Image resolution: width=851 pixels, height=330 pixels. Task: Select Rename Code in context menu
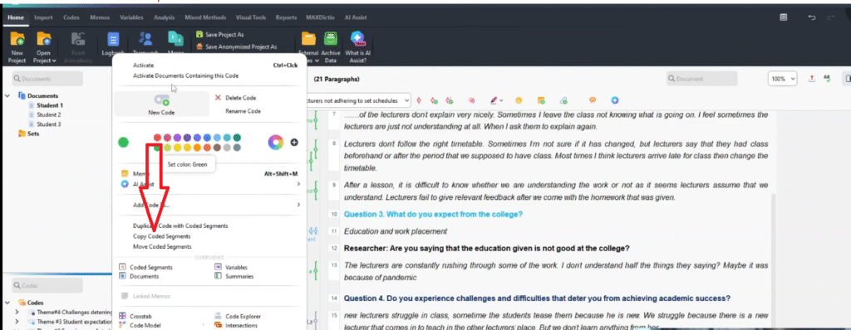243,111
